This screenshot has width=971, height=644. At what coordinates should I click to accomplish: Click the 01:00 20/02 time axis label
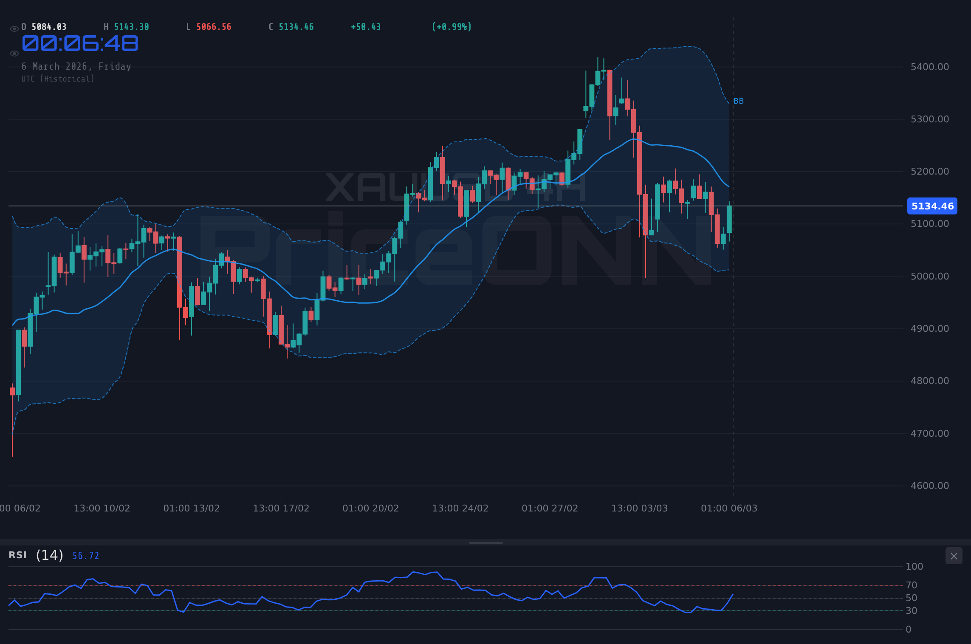click(371, 508)
